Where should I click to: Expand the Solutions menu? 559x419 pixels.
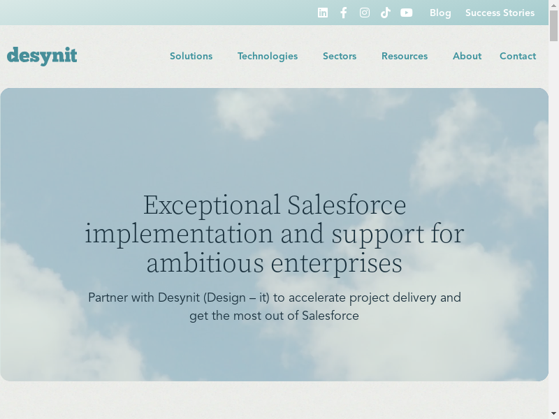point(191,56)
